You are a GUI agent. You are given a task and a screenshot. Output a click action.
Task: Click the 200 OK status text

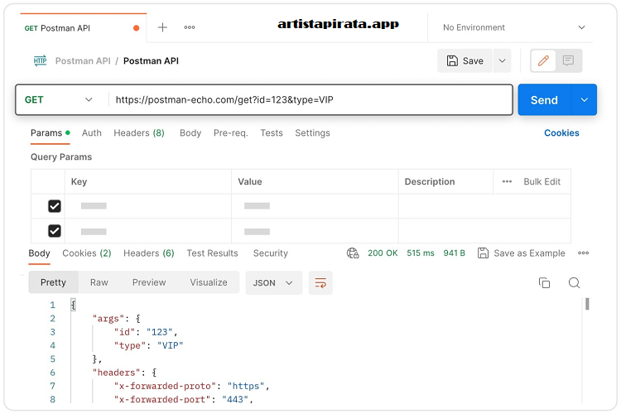(383, 253)
